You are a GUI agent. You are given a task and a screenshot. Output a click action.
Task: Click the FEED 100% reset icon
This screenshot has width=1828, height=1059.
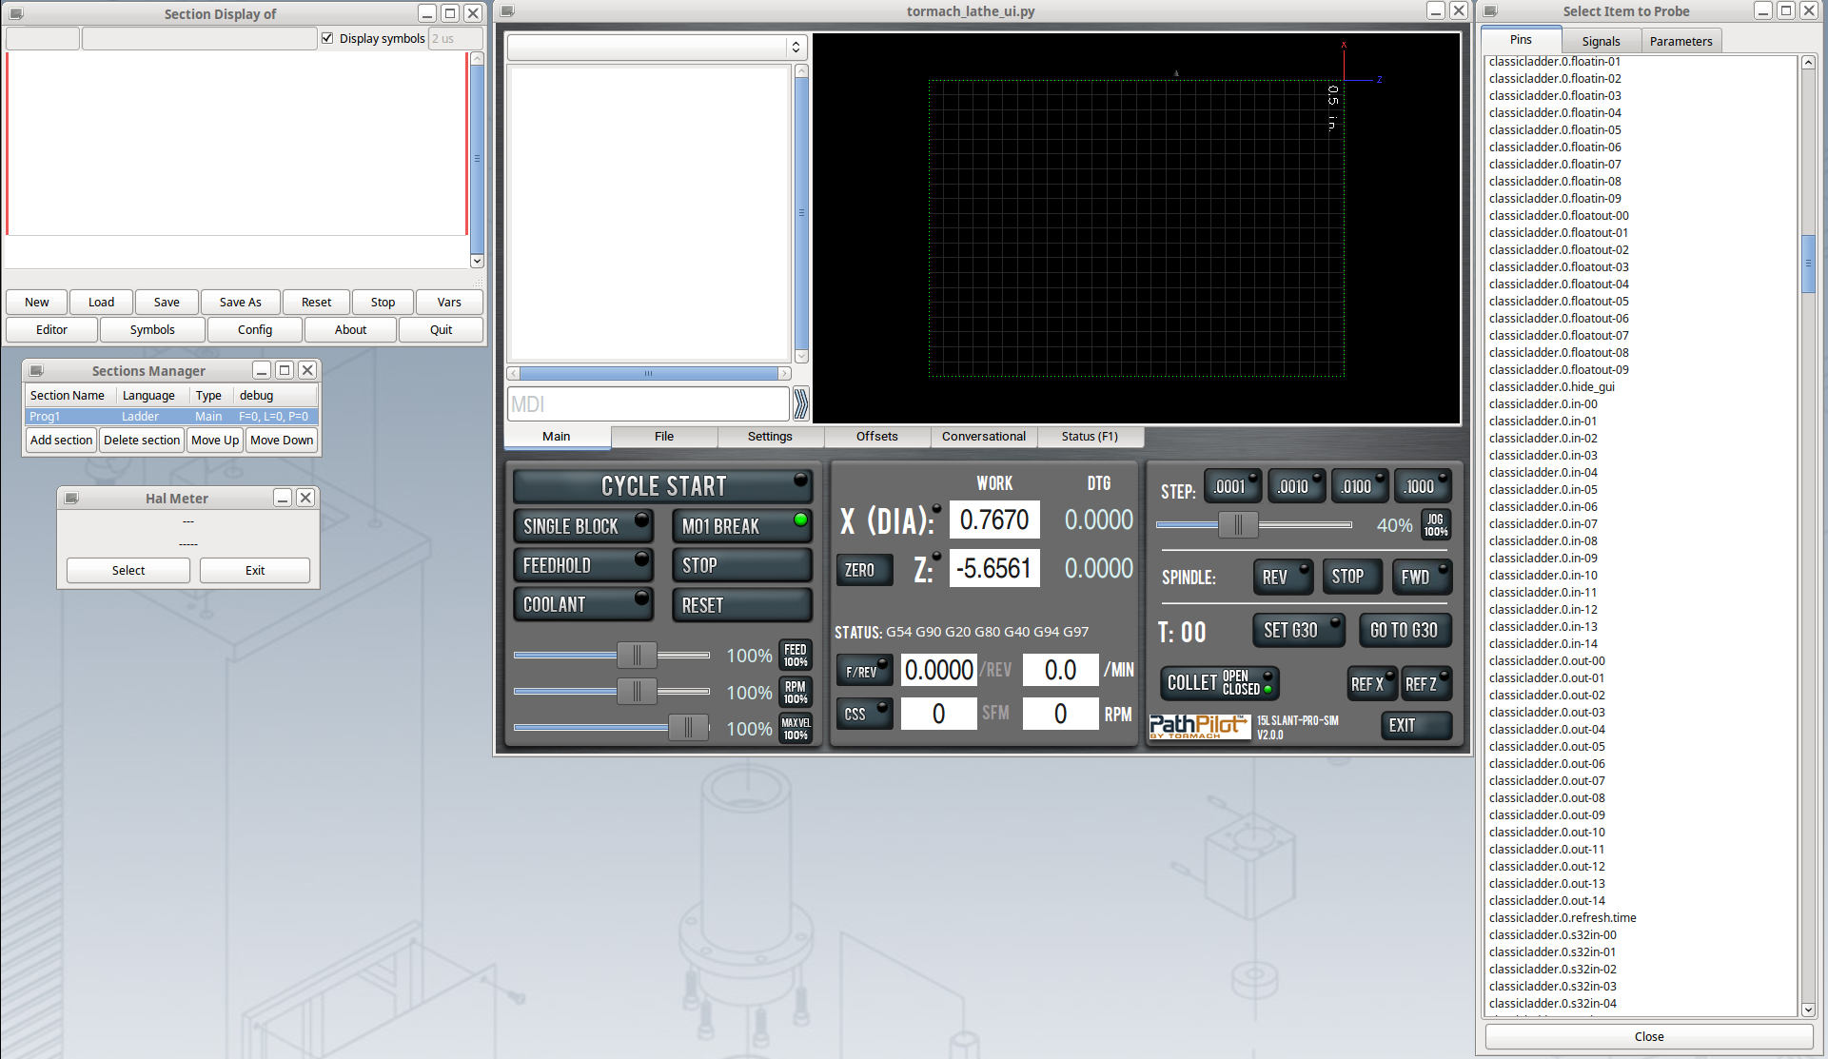click(796, 656)
